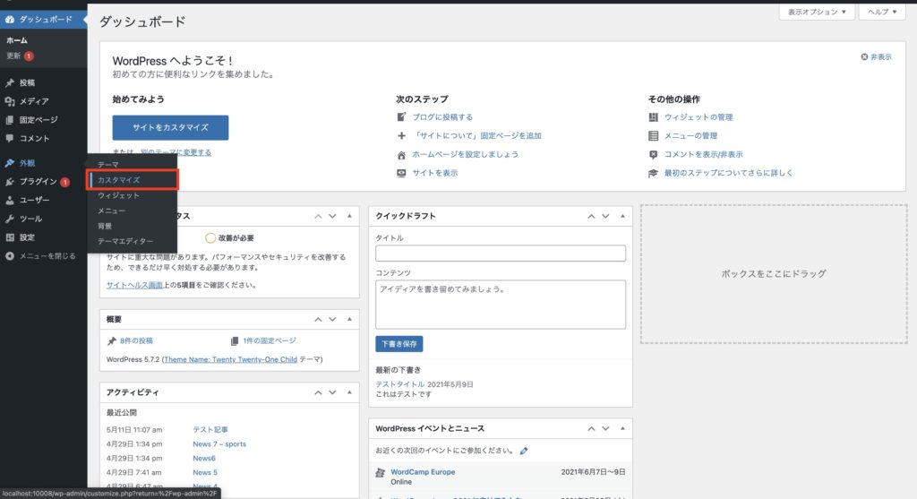Click the graduation cap icon in その他の操作
Image resolution: width=917 pixels, height=499 pixels.
653,173
